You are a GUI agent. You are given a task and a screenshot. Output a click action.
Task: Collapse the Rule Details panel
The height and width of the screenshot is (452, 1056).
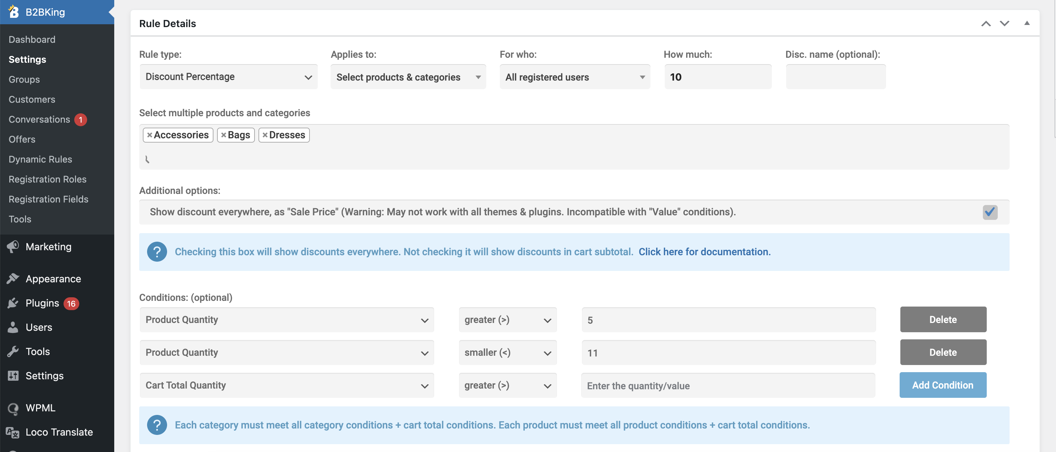coord(1027,23)
